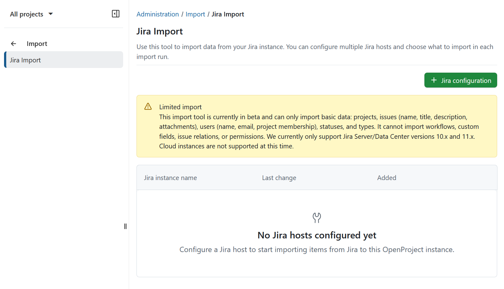Click the Last change column header
Viewport: 504px width, 289px height.
pyautogui.click(x=279, y=178)
